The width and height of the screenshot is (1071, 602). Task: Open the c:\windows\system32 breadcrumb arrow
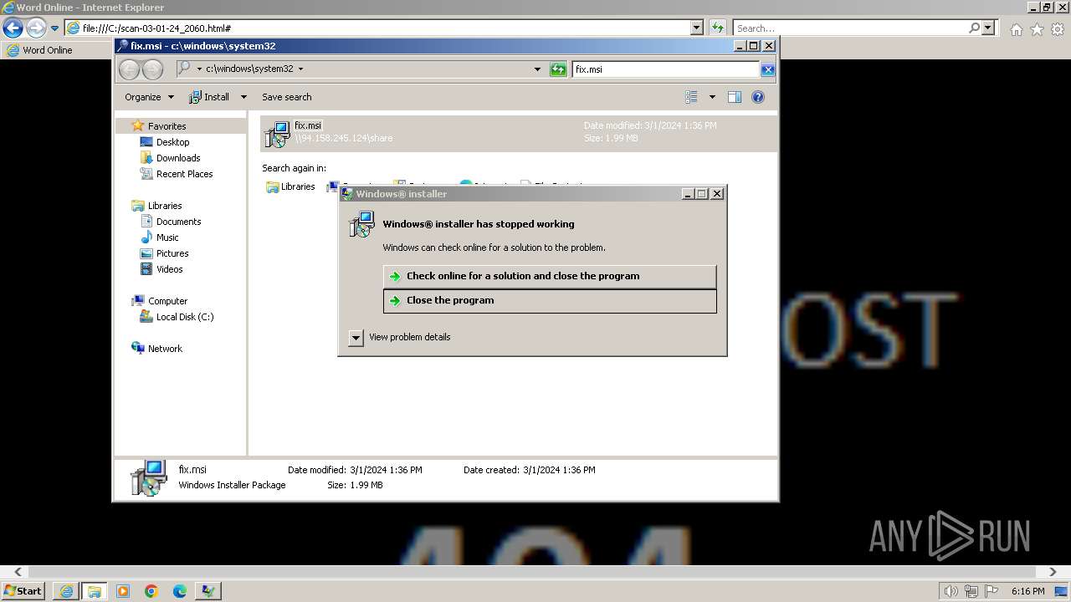300,69
